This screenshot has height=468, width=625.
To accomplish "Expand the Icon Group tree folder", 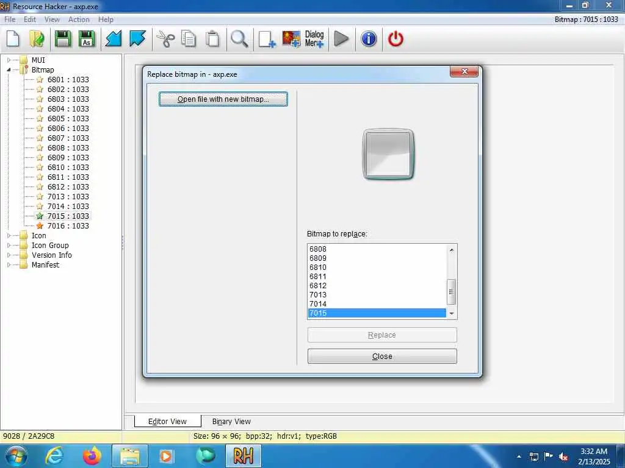I will pos(9,245).
